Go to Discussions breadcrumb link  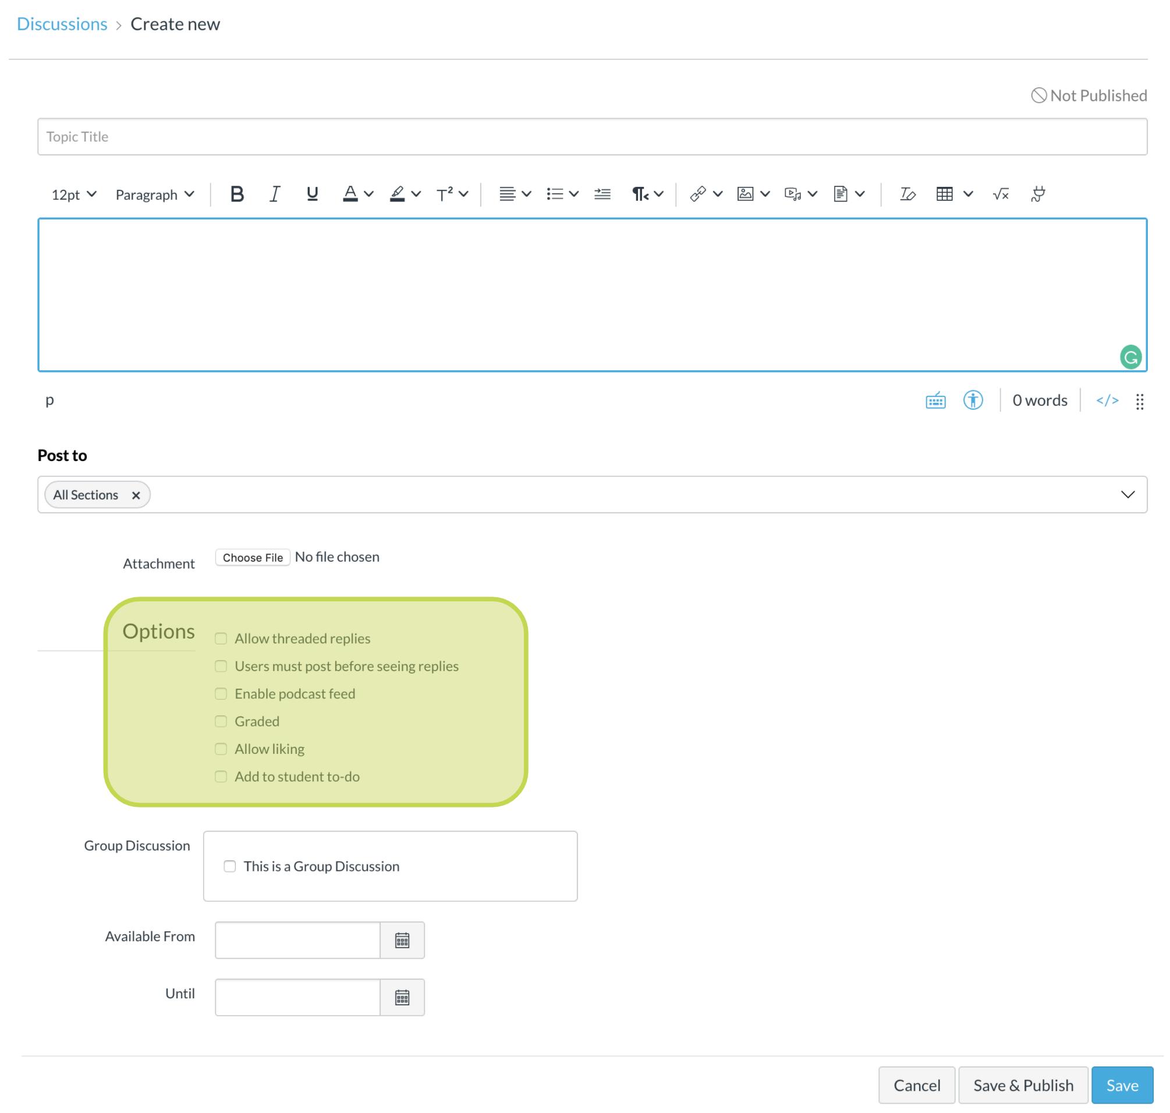coord(62,24)
